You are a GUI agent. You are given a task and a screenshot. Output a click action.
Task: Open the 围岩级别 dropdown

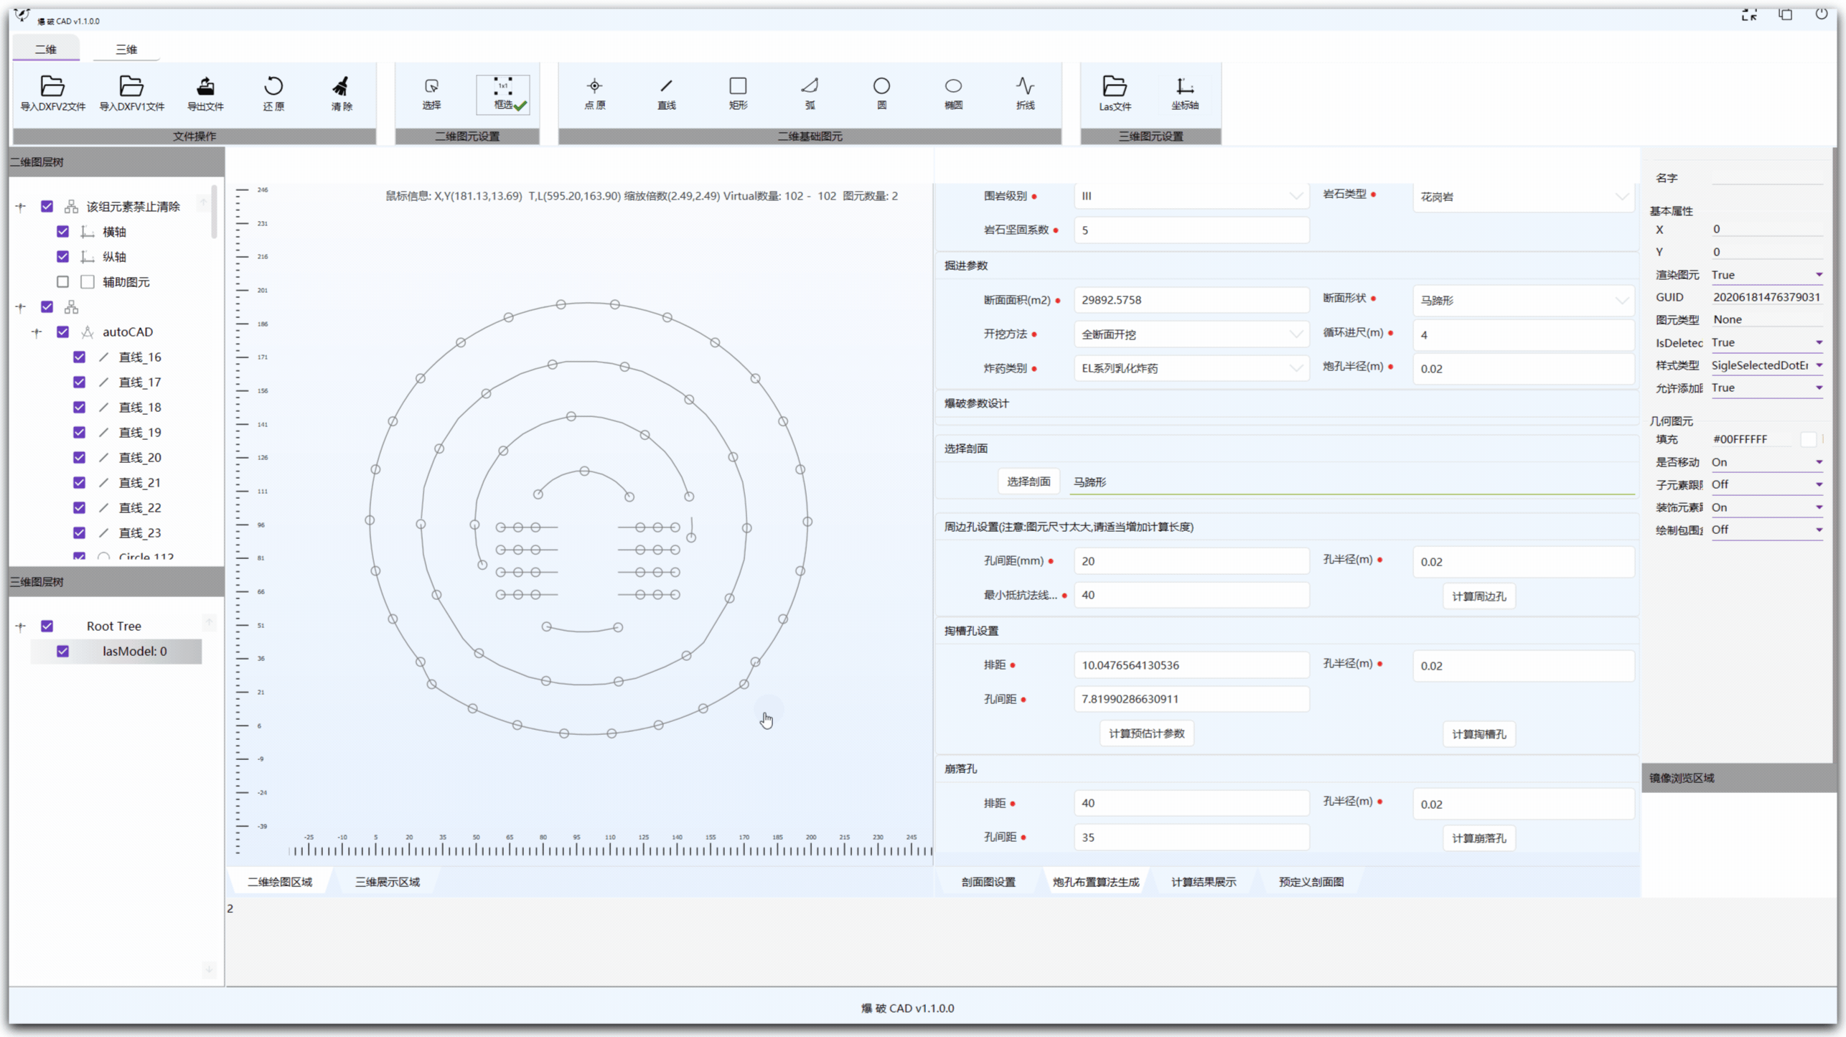click(1191, 196)
